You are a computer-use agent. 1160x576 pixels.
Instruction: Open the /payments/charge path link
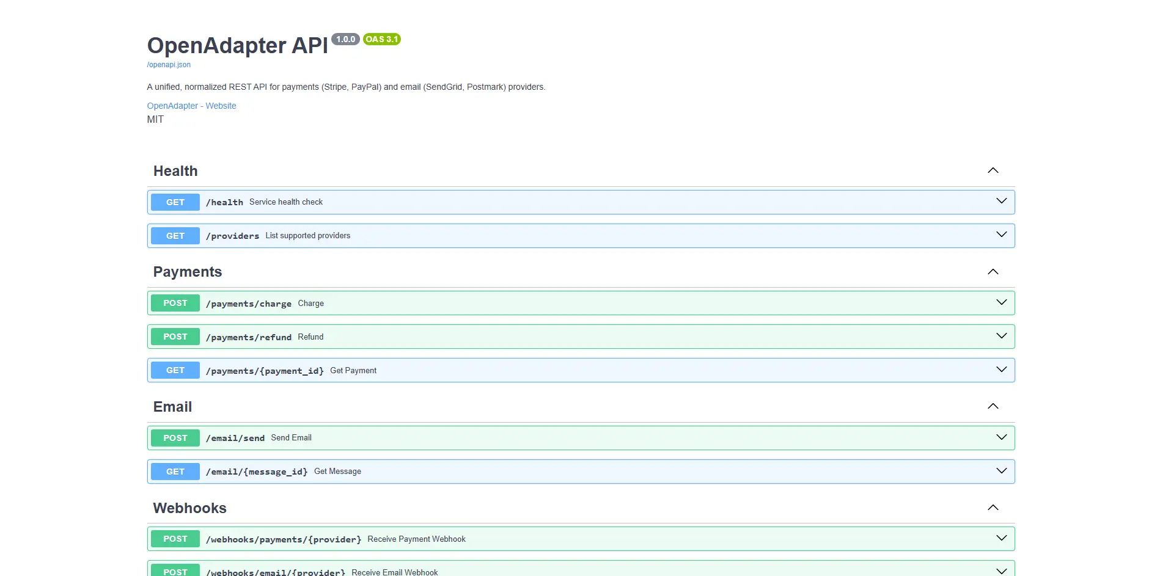[x=249, y=304]
